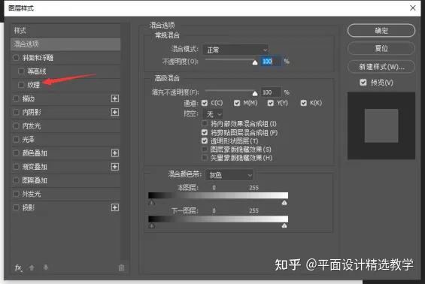
Task: Add another 内阴影 effect with plus icon
Action: [115, 112]
